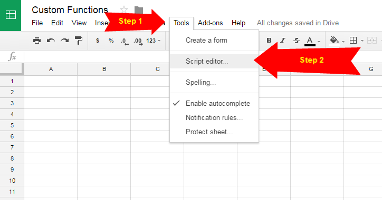Choose Spelling... from Tools menu
The width and height of the screenshot is (382, 200).
pos(214,83)
